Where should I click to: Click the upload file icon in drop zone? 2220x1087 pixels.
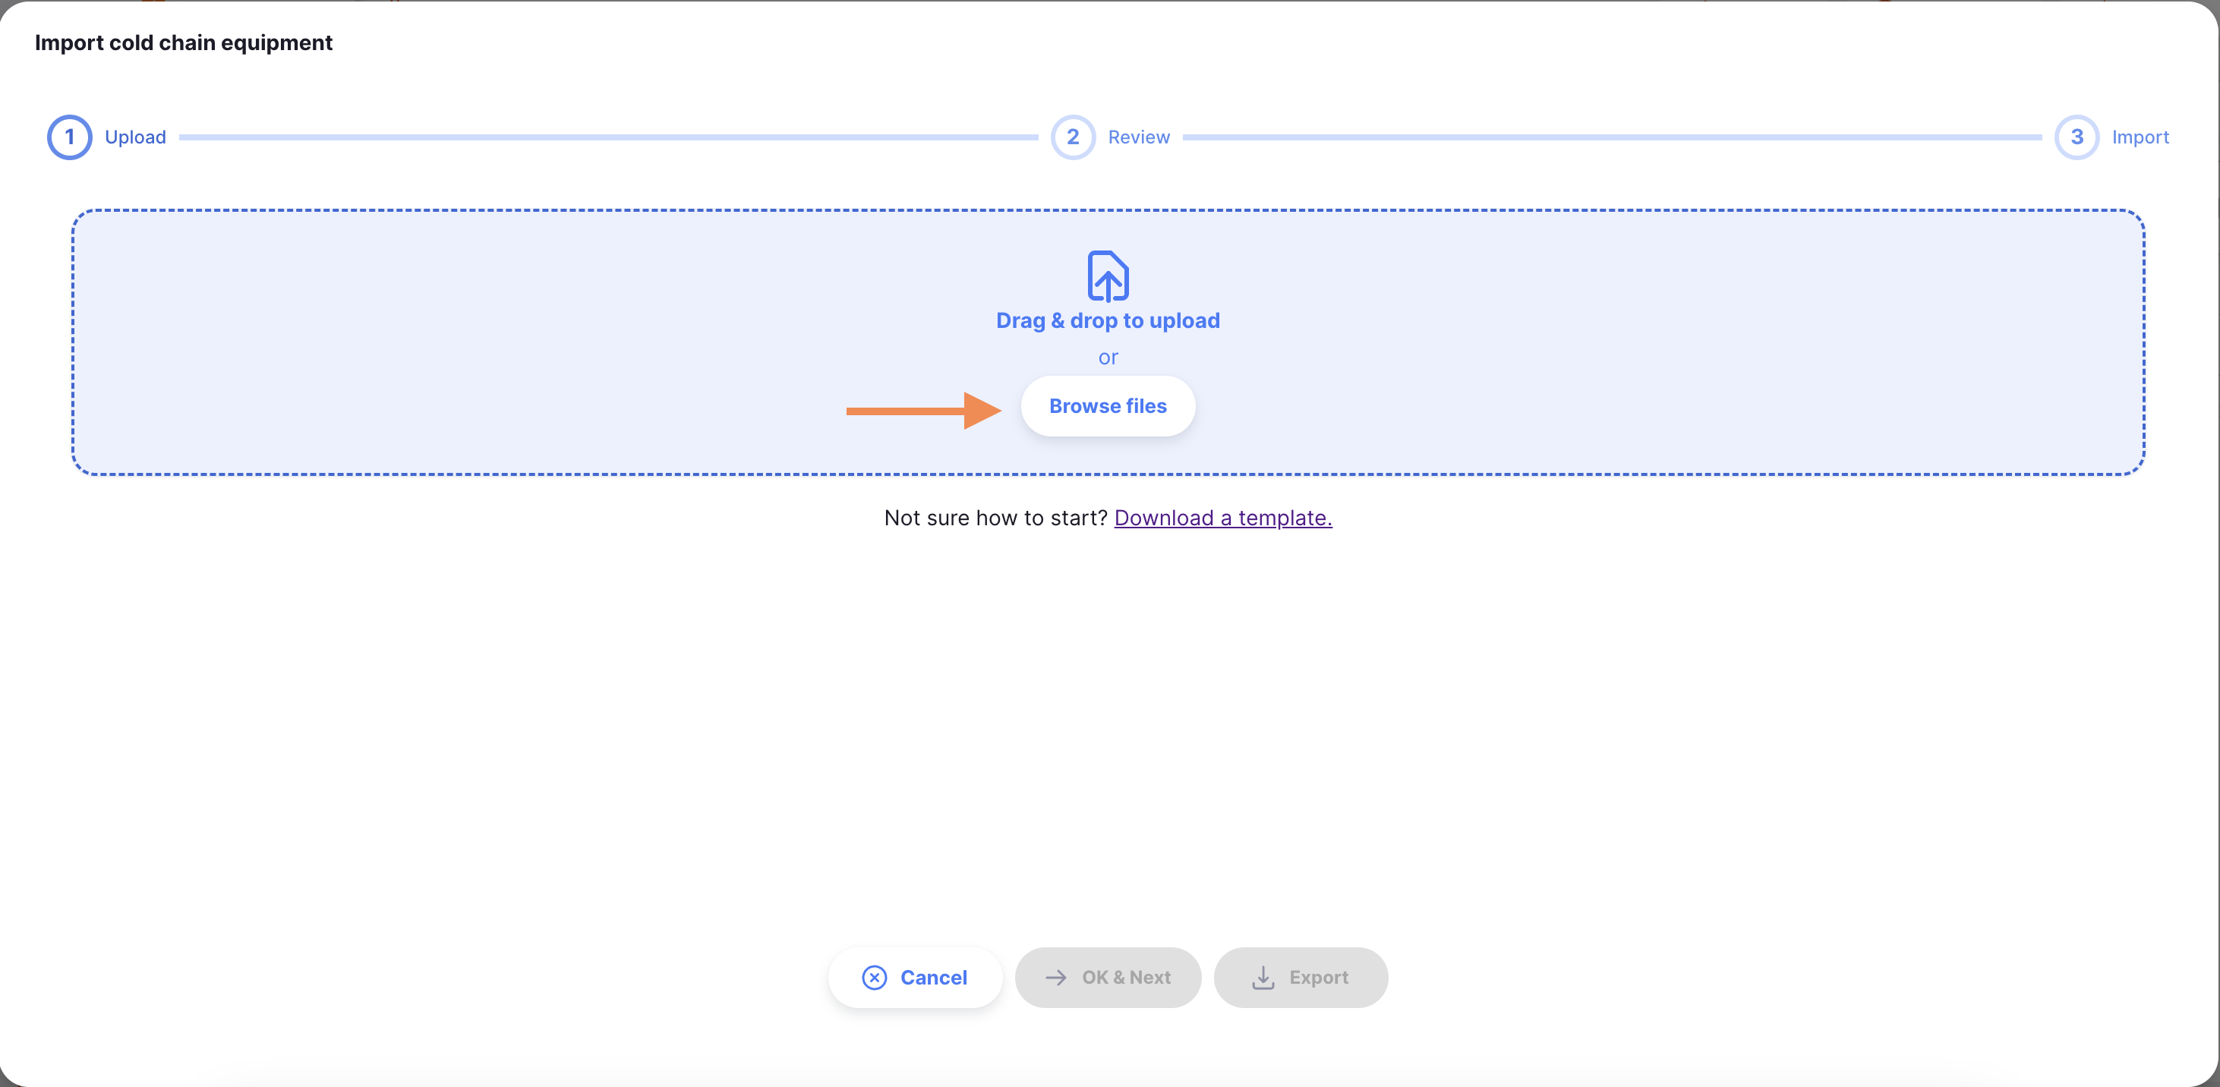[x=1108, y=276]
